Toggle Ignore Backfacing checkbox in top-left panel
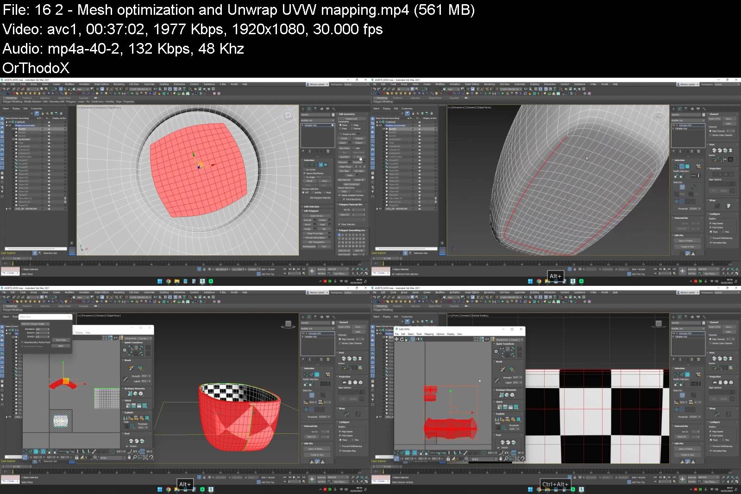 click(305, 173)
